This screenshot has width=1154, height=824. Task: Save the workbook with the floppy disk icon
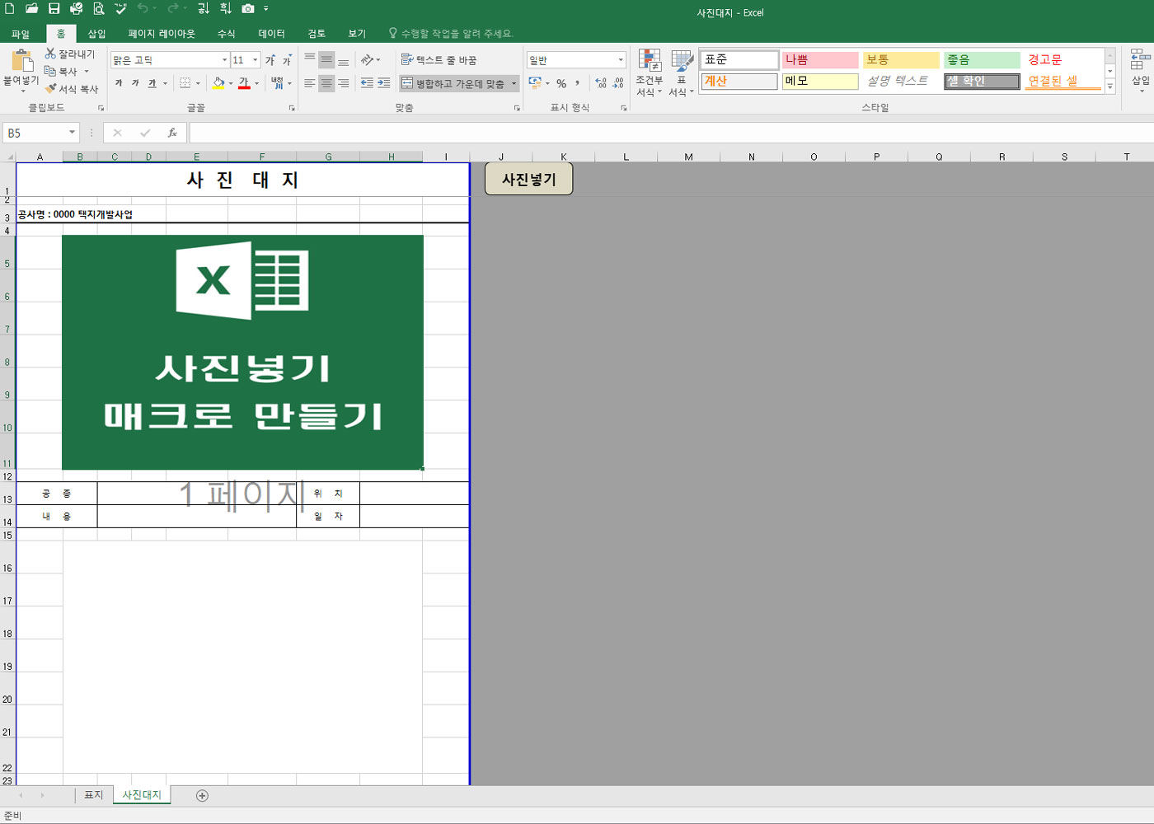click(x=54, y=8)
